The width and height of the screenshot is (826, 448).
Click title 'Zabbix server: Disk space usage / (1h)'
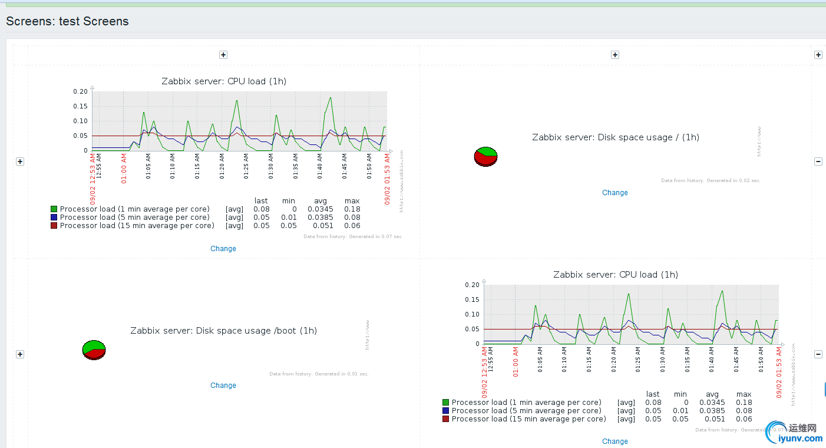tap(616, 137)
